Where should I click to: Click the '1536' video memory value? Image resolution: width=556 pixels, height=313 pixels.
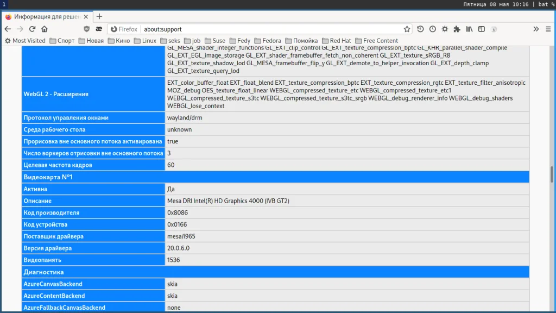click(x=173, y=260)
